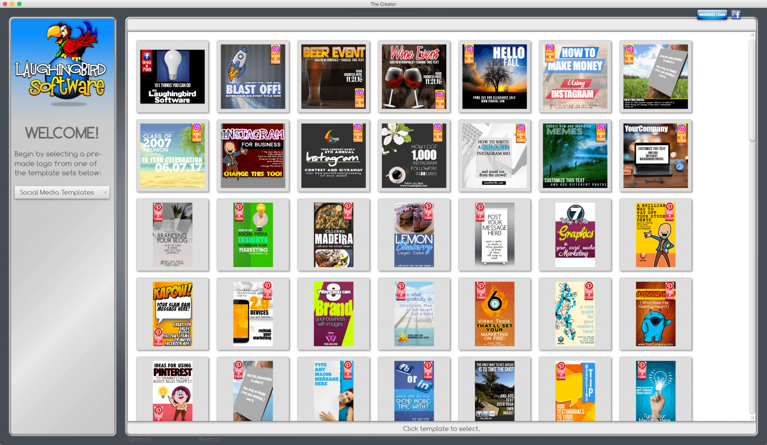Viewport: 767px width, 445px height.
Task: Select the 7 Ways to Use Graphics template
Action: click(575, 235)
